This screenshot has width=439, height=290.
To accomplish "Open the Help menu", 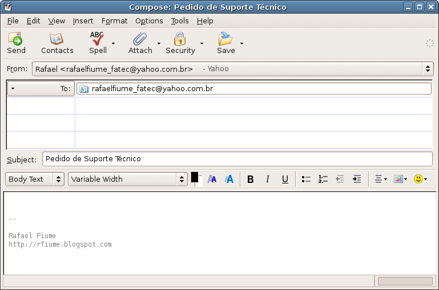I will pos(205,21).
